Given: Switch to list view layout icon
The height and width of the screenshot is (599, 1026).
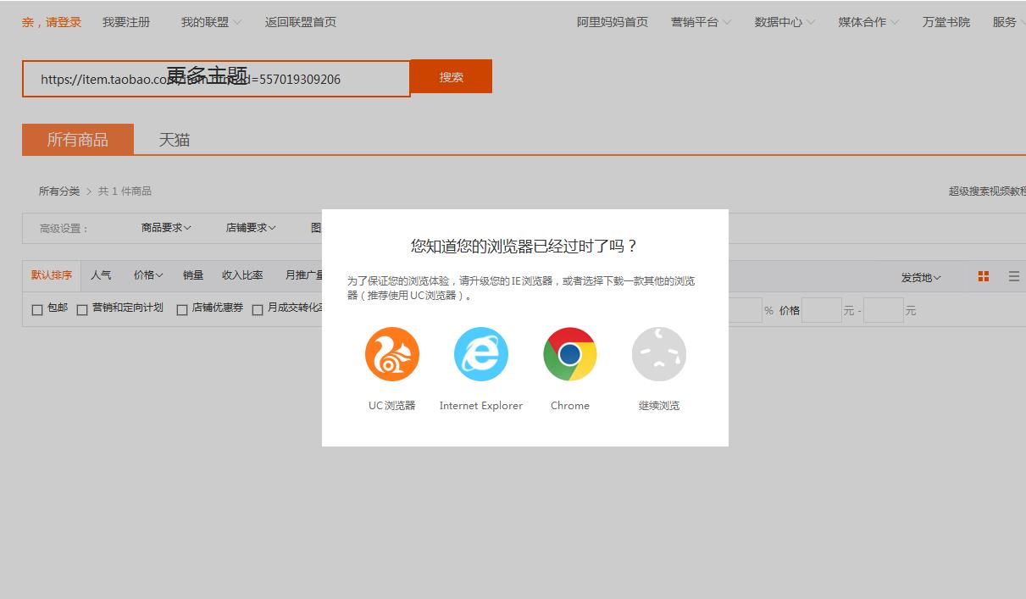Looking at the screenshot, I should [1014, 276].
